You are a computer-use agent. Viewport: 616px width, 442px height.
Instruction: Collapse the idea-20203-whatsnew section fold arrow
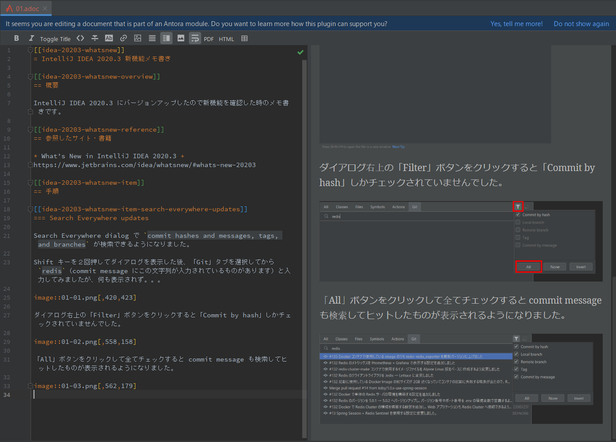(x=29, y=51)
